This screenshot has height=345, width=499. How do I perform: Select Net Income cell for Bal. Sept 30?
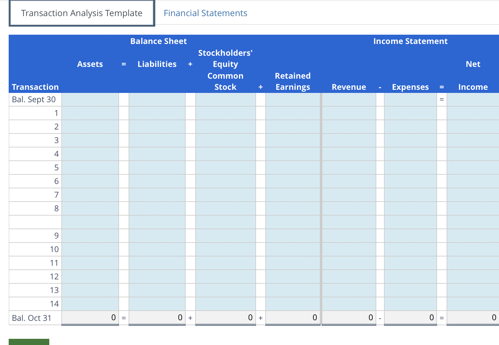[473, 99]
